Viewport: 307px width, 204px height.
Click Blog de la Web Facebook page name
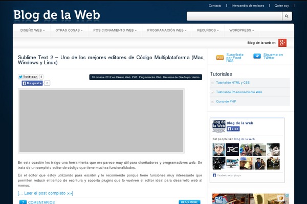point(240,123)
